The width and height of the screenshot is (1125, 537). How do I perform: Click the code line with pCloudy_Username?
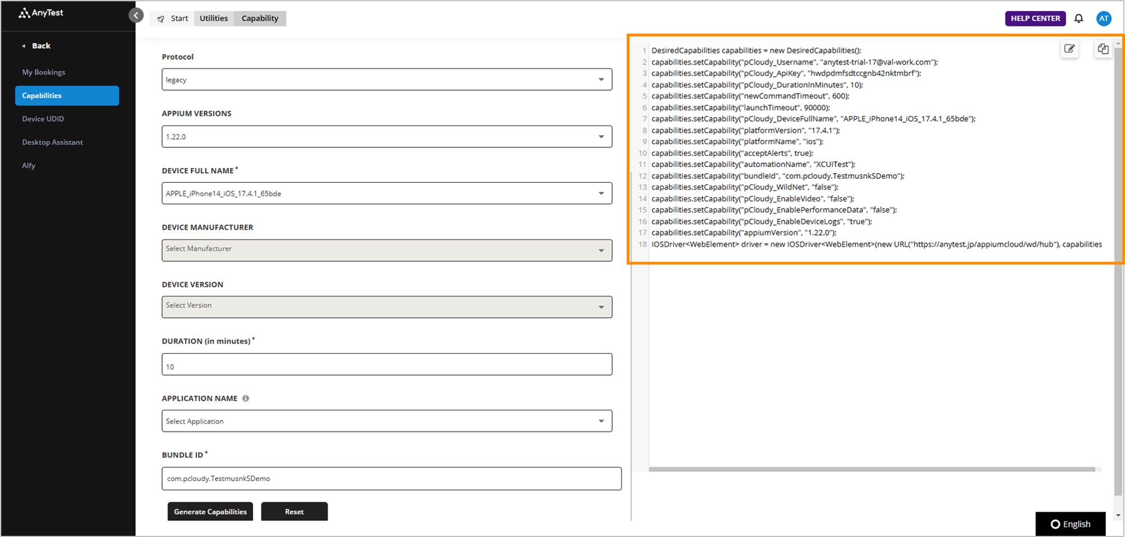[x=794, y=62]
